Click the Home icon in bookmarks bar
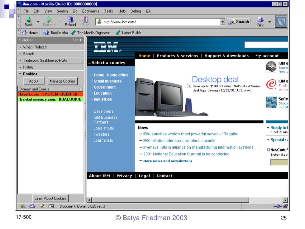Screen dimensions: 305x229 tap(24, 33)
